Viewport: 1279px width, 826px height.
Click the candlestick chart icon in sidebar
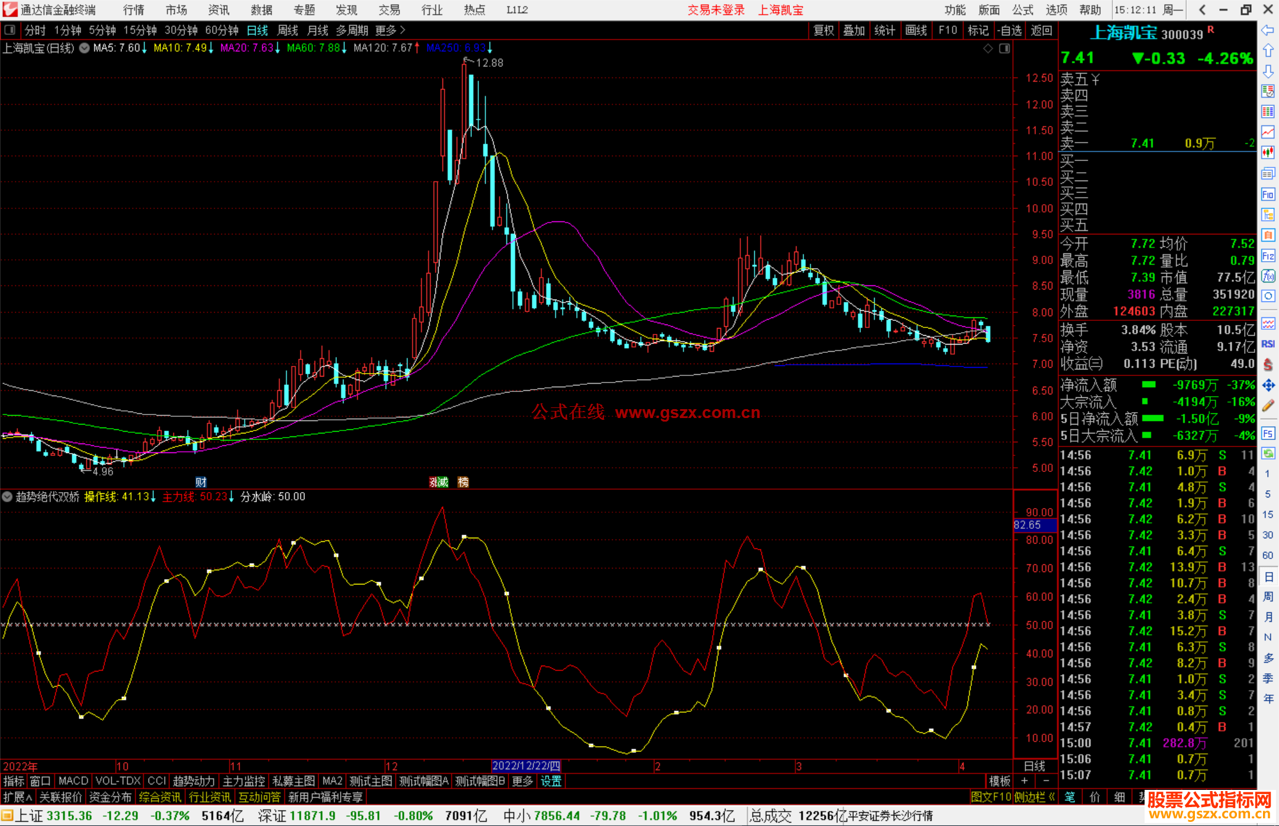tap(1268, 152)
